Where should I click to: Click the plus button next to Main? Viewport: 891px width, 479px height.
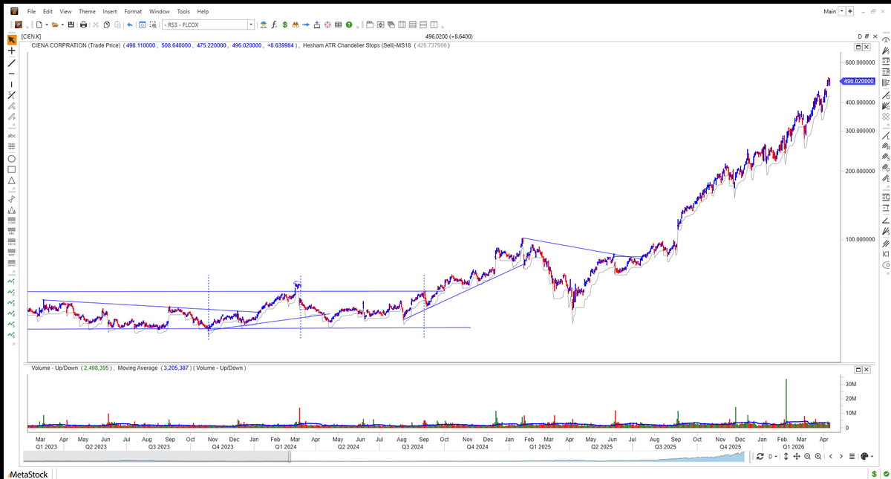pos(849,11)
